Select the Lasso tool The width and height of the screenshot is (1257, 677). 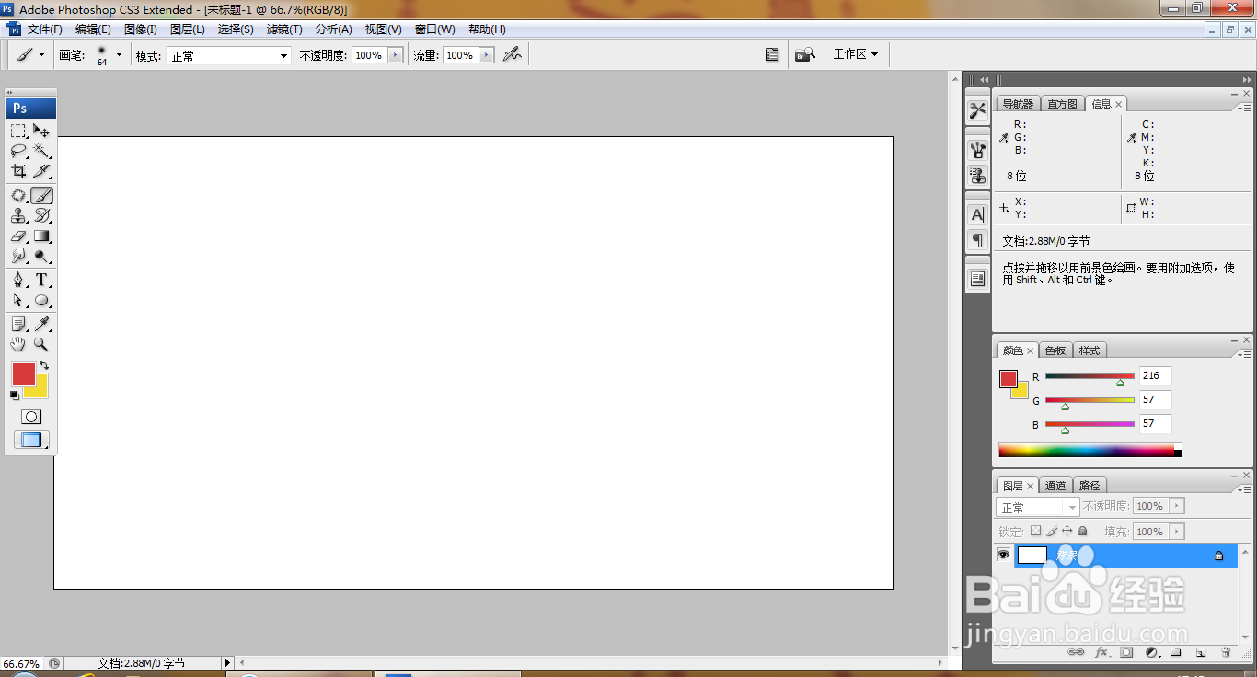18,151
